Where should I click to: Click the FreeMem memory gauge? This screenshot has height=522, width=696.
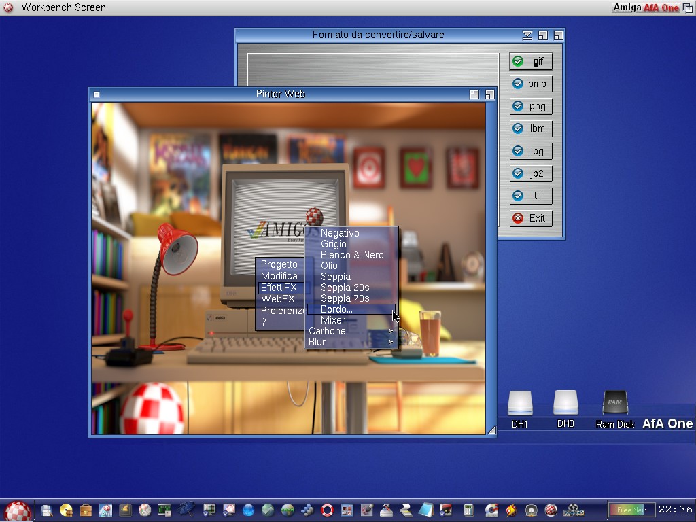(631, 510)
